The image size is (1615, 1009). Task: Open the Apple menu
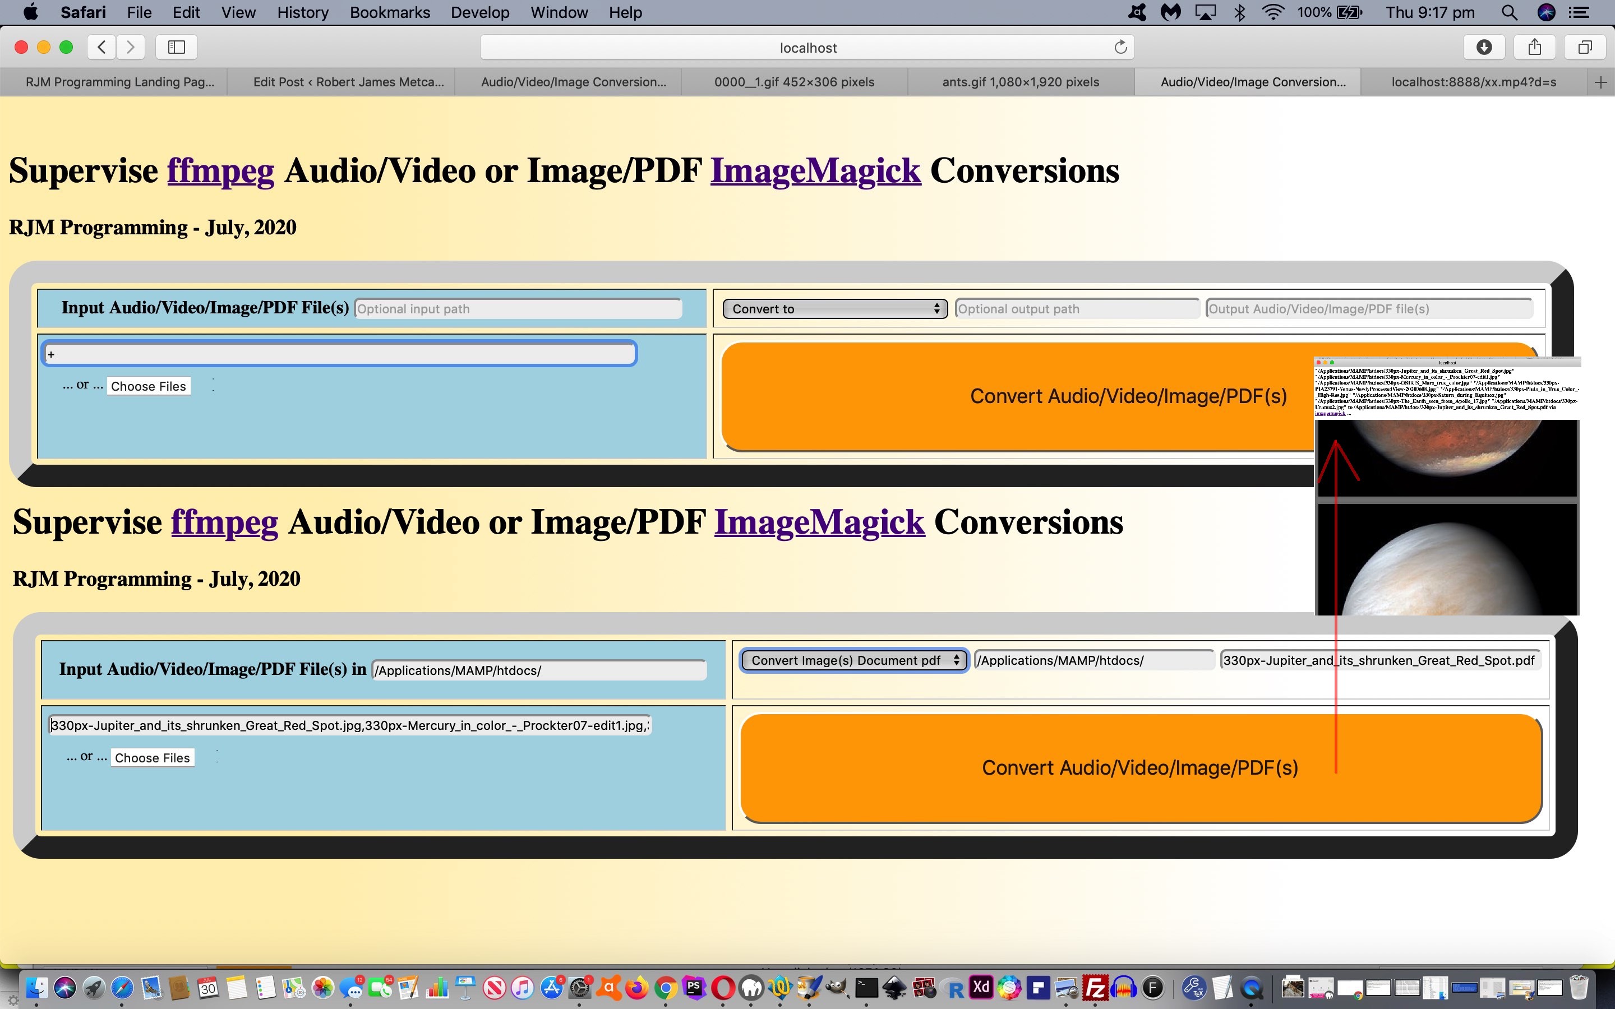coord(30,12)
